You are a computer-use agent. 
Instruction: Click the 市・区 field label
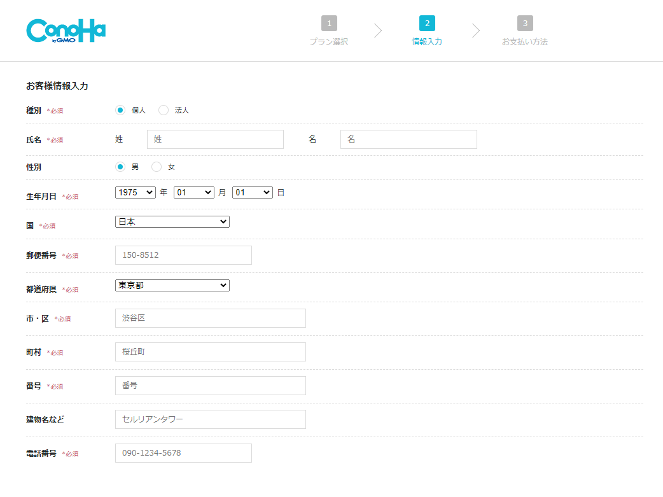[38, 319]
